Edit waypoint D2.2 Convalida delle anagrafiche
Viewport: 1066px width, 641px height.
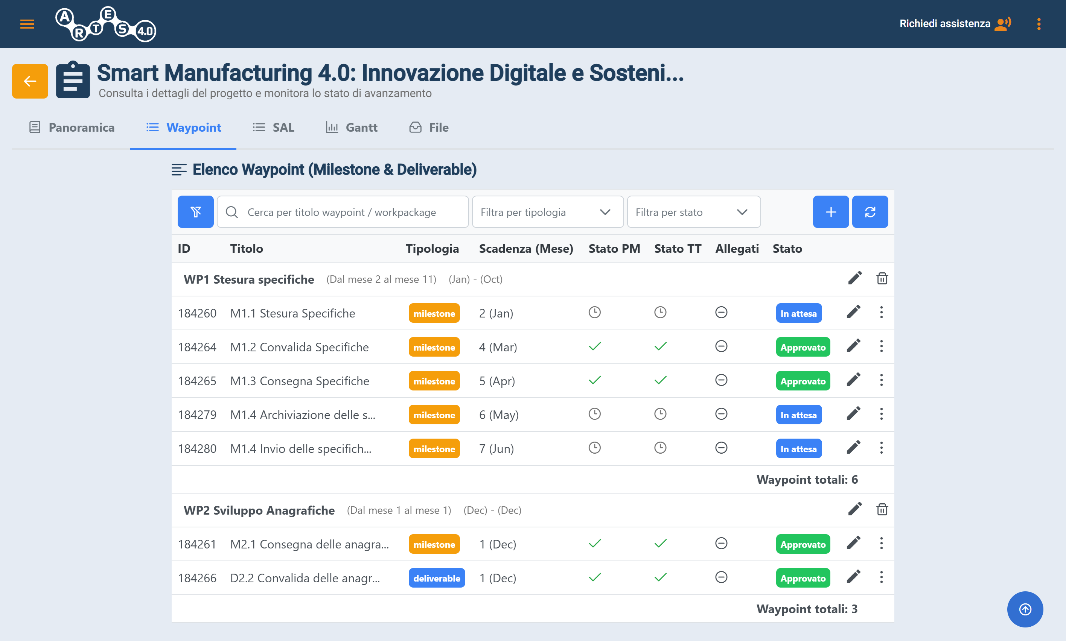point(853,577)
